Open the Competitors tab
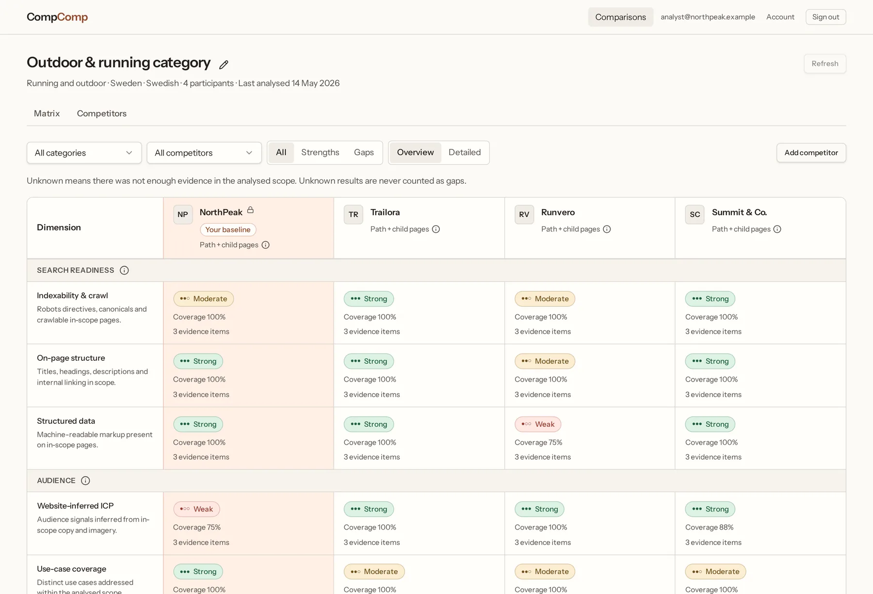873x594 pixels. pos(102,113)
